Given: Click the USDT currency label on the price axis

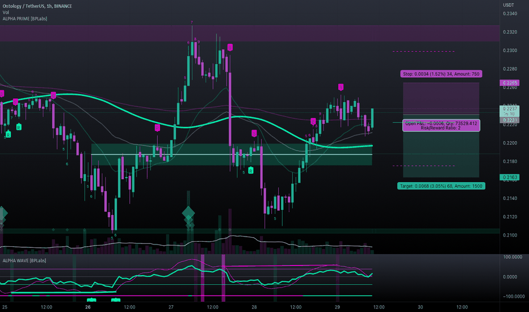Looking at the screenshot, I should click(509, 5).
